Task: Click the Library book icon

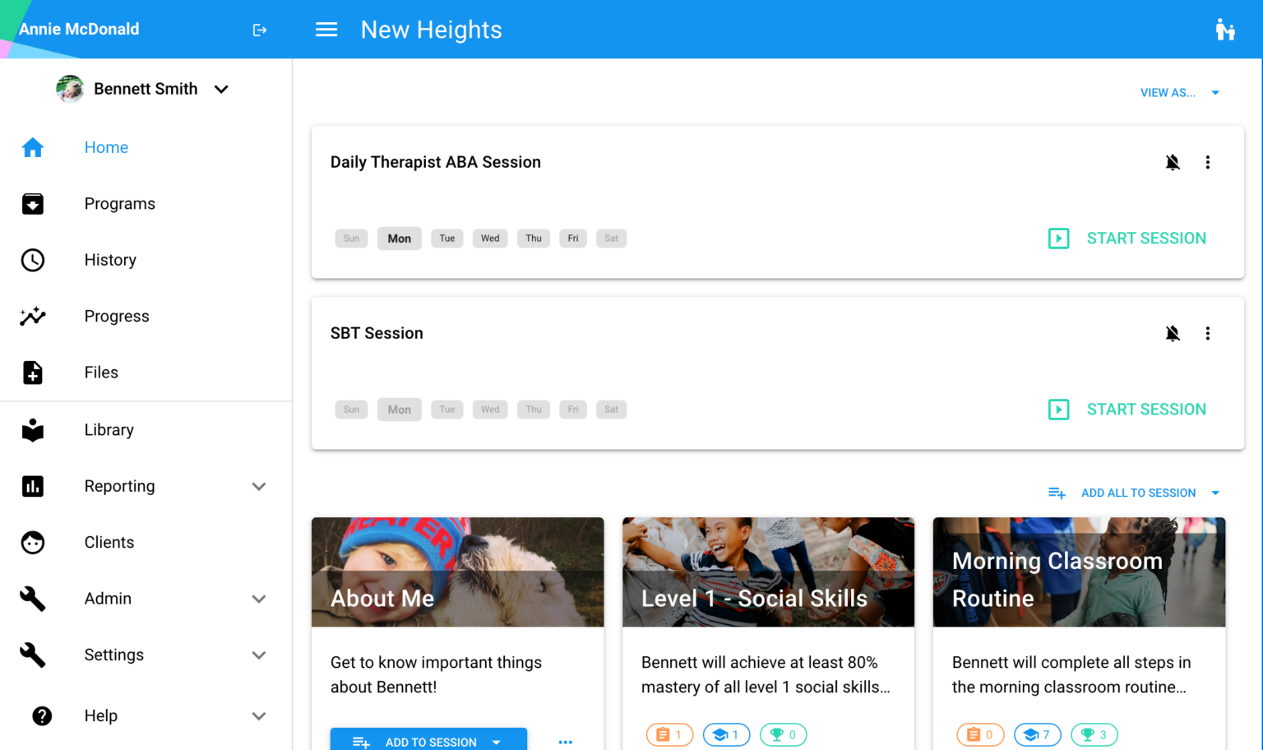Action: coord(33,430)
